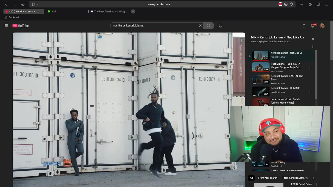Open more options for Jack Harlow Lovin On Me
The width and height of the screenshot is (333, 187).
pyautogui.click(x=310, y=103)
